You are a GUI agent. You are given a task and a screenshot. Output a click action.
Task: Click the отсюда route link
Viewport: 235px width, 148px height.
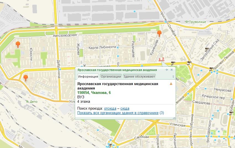110,108
